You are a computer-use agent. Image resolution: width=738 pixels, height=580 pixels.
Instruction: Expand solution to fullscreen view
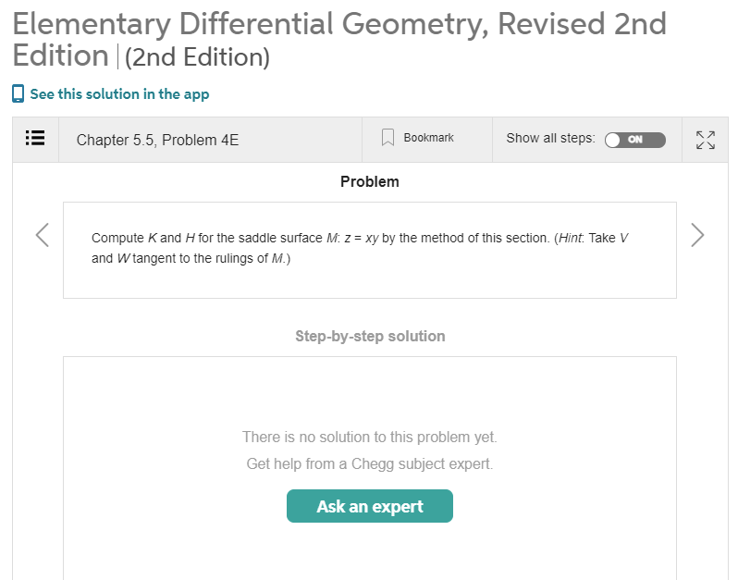705,140
